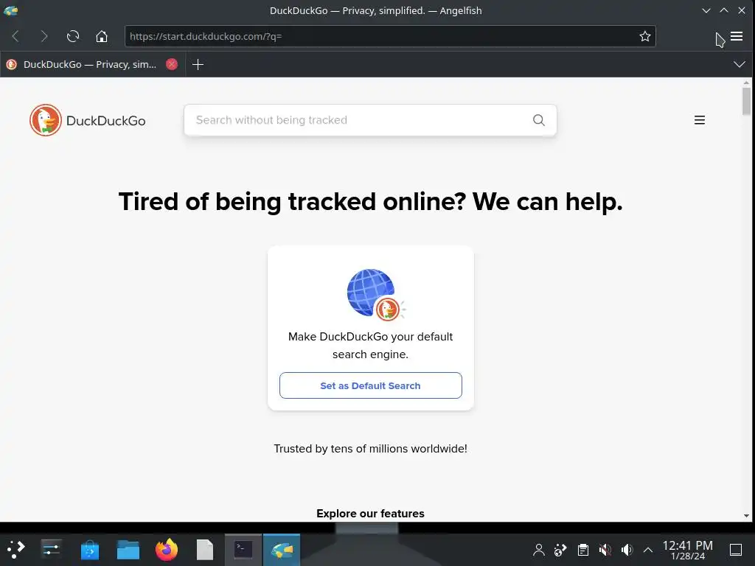755x566 pixels.
Task: Click the DuckDuckGo logo link
Action: pos(87,120)
